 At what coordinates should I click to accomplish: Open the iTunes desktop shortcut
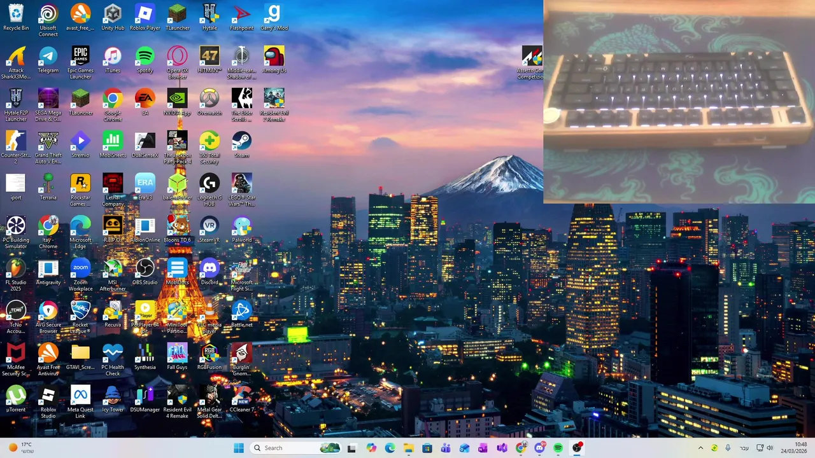[x=113, y=60]
